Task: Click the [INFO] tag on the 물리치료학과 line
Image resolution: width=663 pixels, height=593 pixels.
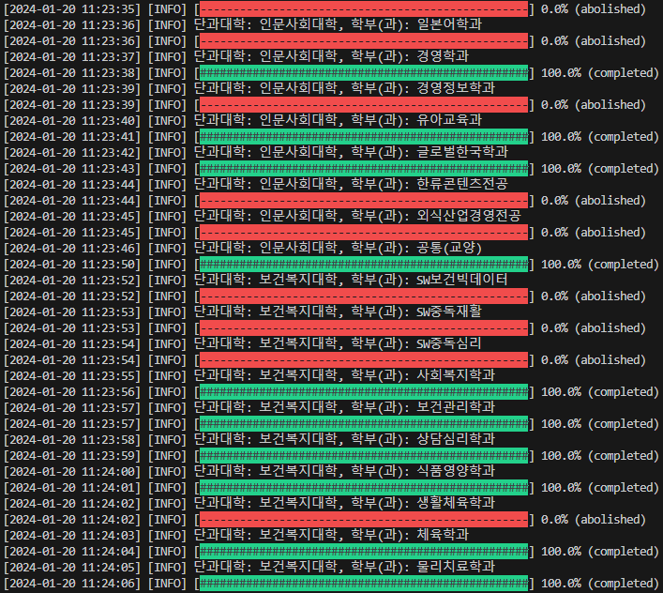Action: (167, 568)
